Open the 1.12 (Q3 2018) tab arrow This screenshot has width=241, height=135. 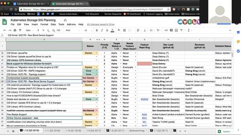(x=41, y=130)
